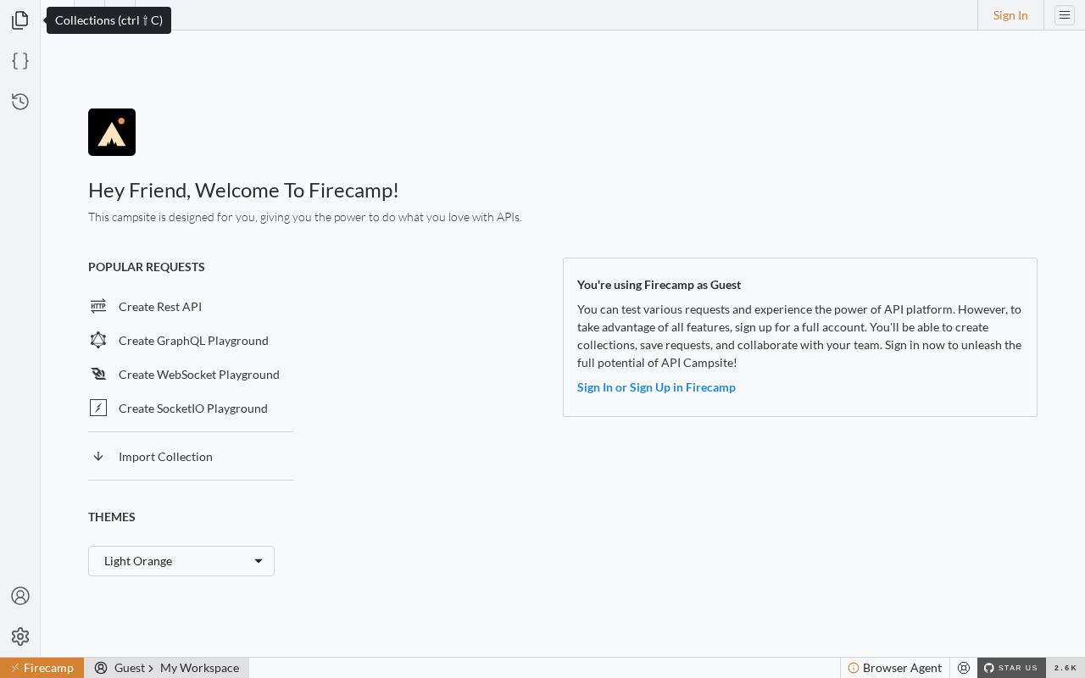The image size is (1085, 678).
Task: Click Sign In at the top bar
Action: 1010,15
